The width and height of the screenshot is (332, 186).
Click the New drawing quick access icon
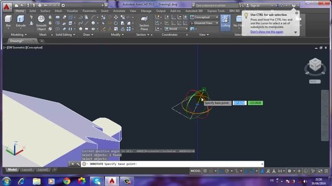pyautogui.click(x=16, y=5)
